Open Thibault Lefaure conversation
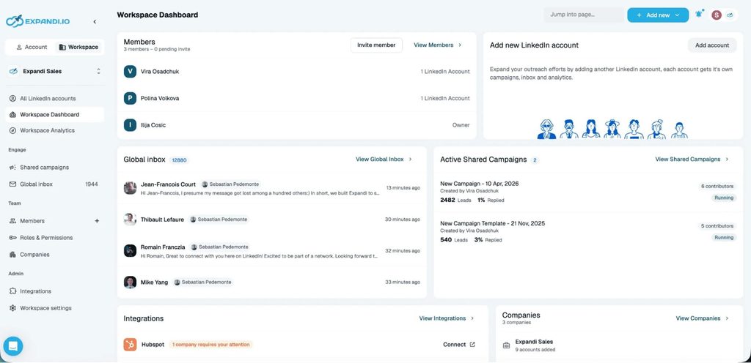The height and width of the screenshot is (363, 751). (x=271, y=220)
